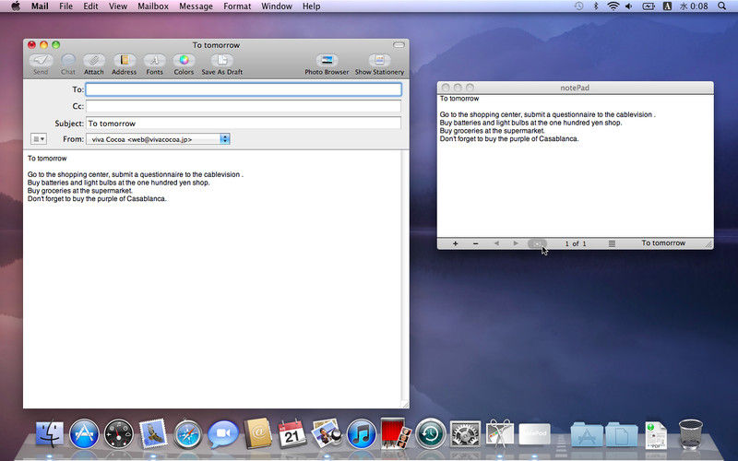Send the message with Send button
Viewport: 738px width, 461px height.
pos(41,62)
